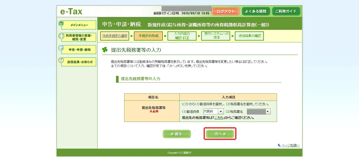The height and width of the screenshot is (157, 359).
Task: Open the 税務署名 dropdown
Action: [x=259, y=112]
